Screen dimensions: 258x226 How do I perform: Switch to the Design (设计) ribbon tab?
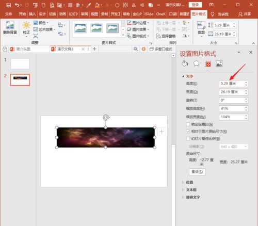42,14
